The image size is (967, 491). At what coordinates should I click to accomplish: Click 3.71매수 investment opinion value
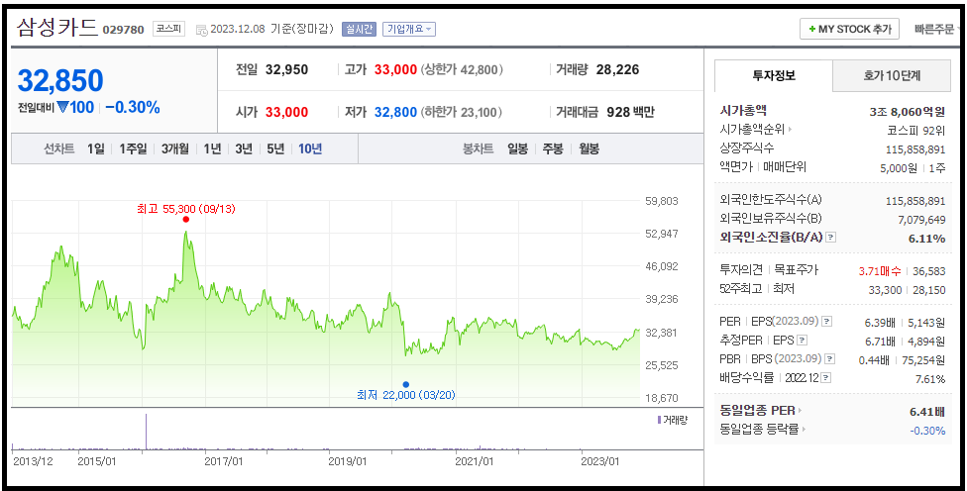(x=880, y=271)
